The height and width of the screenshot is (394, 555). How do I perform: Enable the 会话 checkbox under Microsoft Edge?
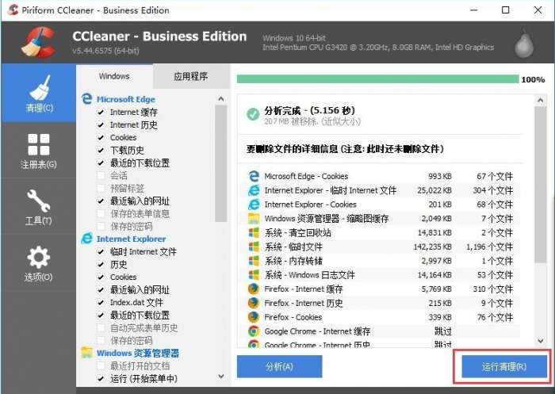coord(101,175)
